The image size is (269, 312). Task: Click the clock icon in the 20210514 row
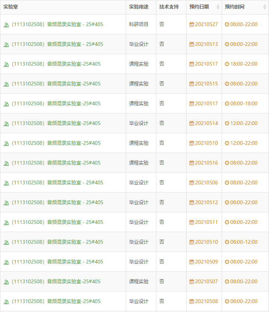227,124
